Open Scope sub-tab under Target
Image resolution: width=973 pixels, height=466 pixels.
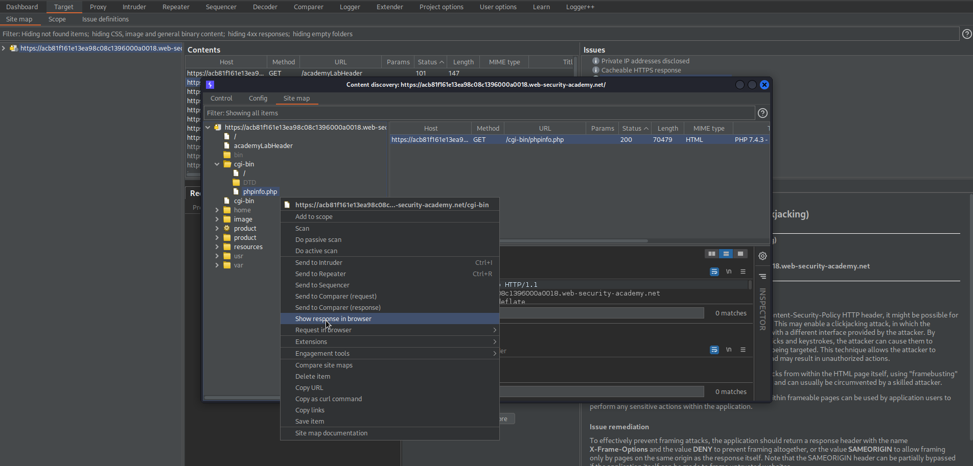point(57,19)
